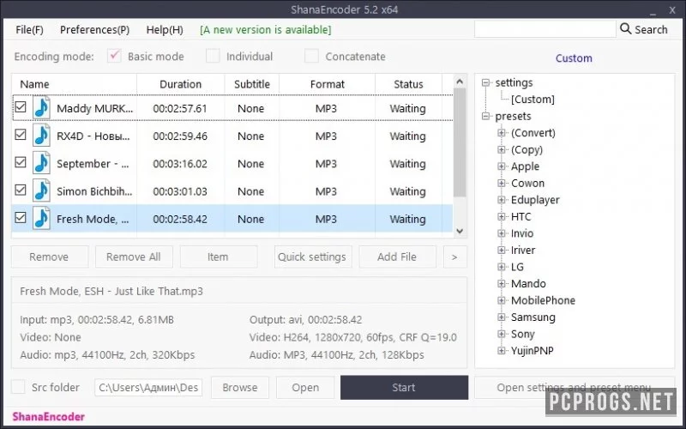Expand the Cowon preset group
Image resolution: width=686 pixels, height=429 pixels.
click(502, 183)
